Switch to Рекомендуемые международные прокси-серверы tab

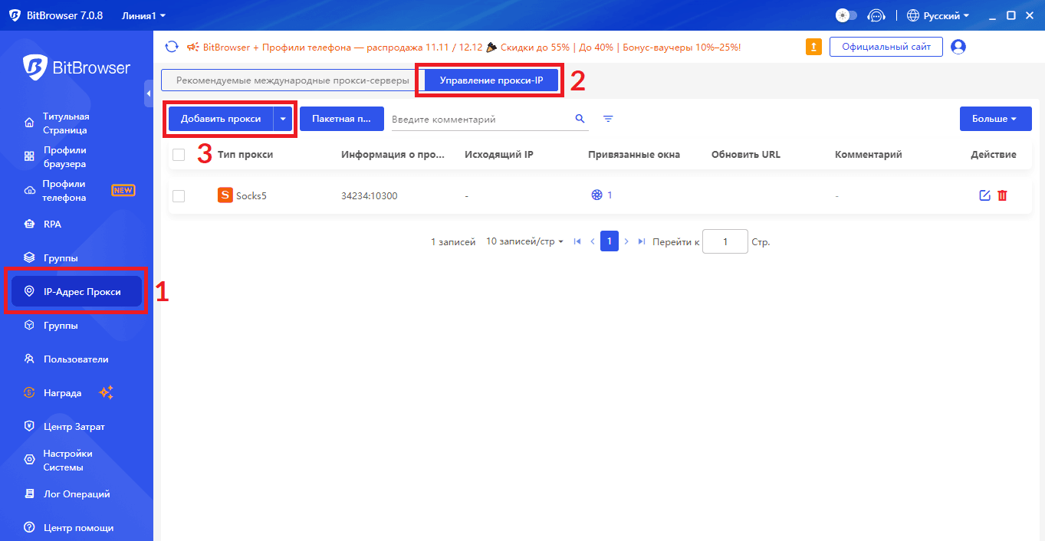coord(288,80)
